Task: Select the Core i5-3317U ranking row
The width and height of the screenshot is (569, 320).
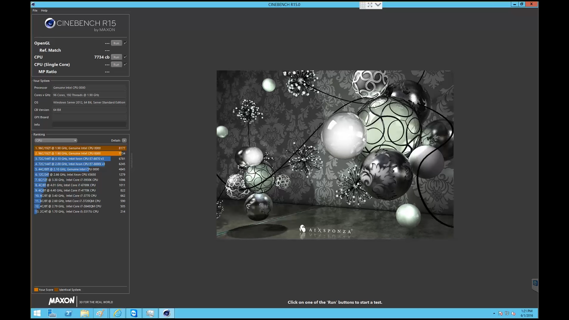Action: 80,212
